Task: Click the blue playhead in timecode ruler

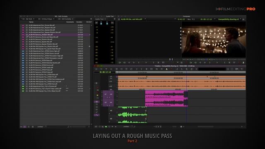Action: [187, 72]
